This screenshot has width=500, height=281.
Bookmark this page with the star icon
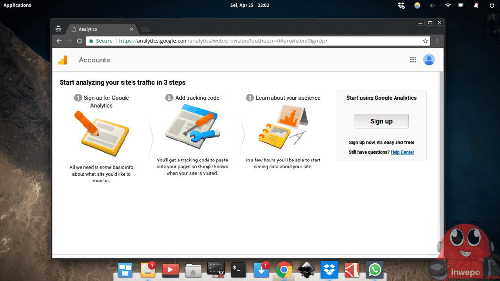pos(425,41)
